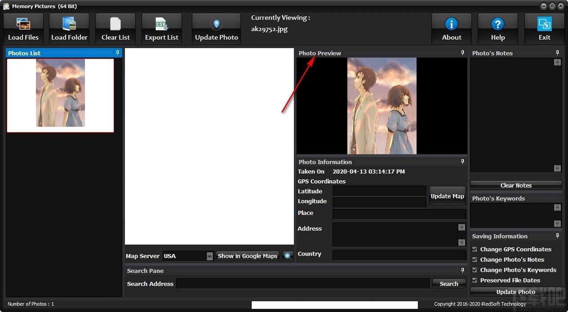Viewport: 568px width, 312px height.
Task: Toggle Change GPS Coordinates checkbox
Action: 475,249
